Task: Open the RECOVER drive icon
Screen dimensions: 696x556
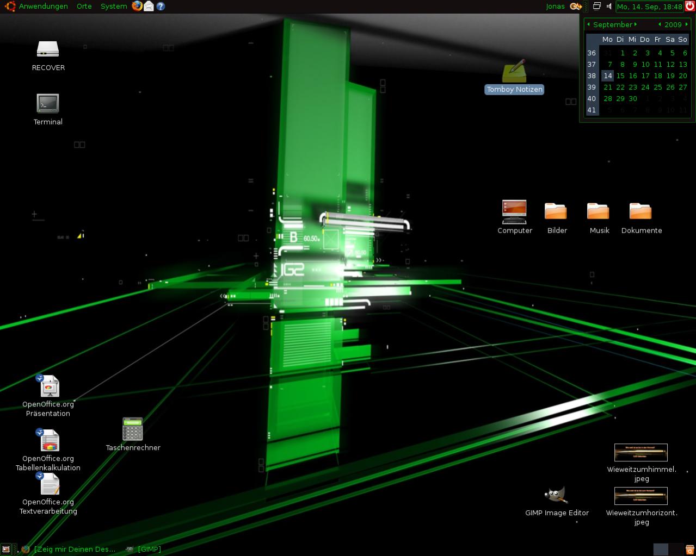Action: [x=48, y=49]
